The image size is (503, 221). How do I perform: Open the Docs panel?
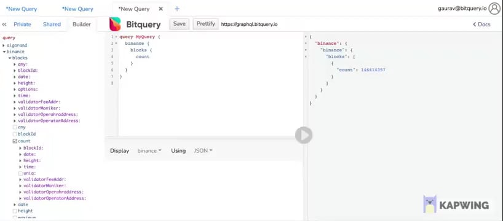tap(482, 25)
